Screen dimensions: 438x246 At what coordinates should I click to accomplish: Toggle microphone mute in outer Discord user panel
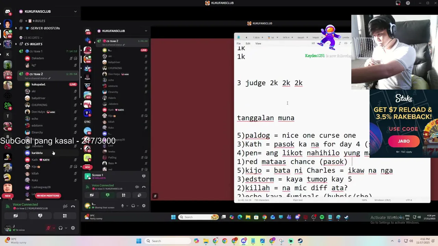tap(49, 228)
